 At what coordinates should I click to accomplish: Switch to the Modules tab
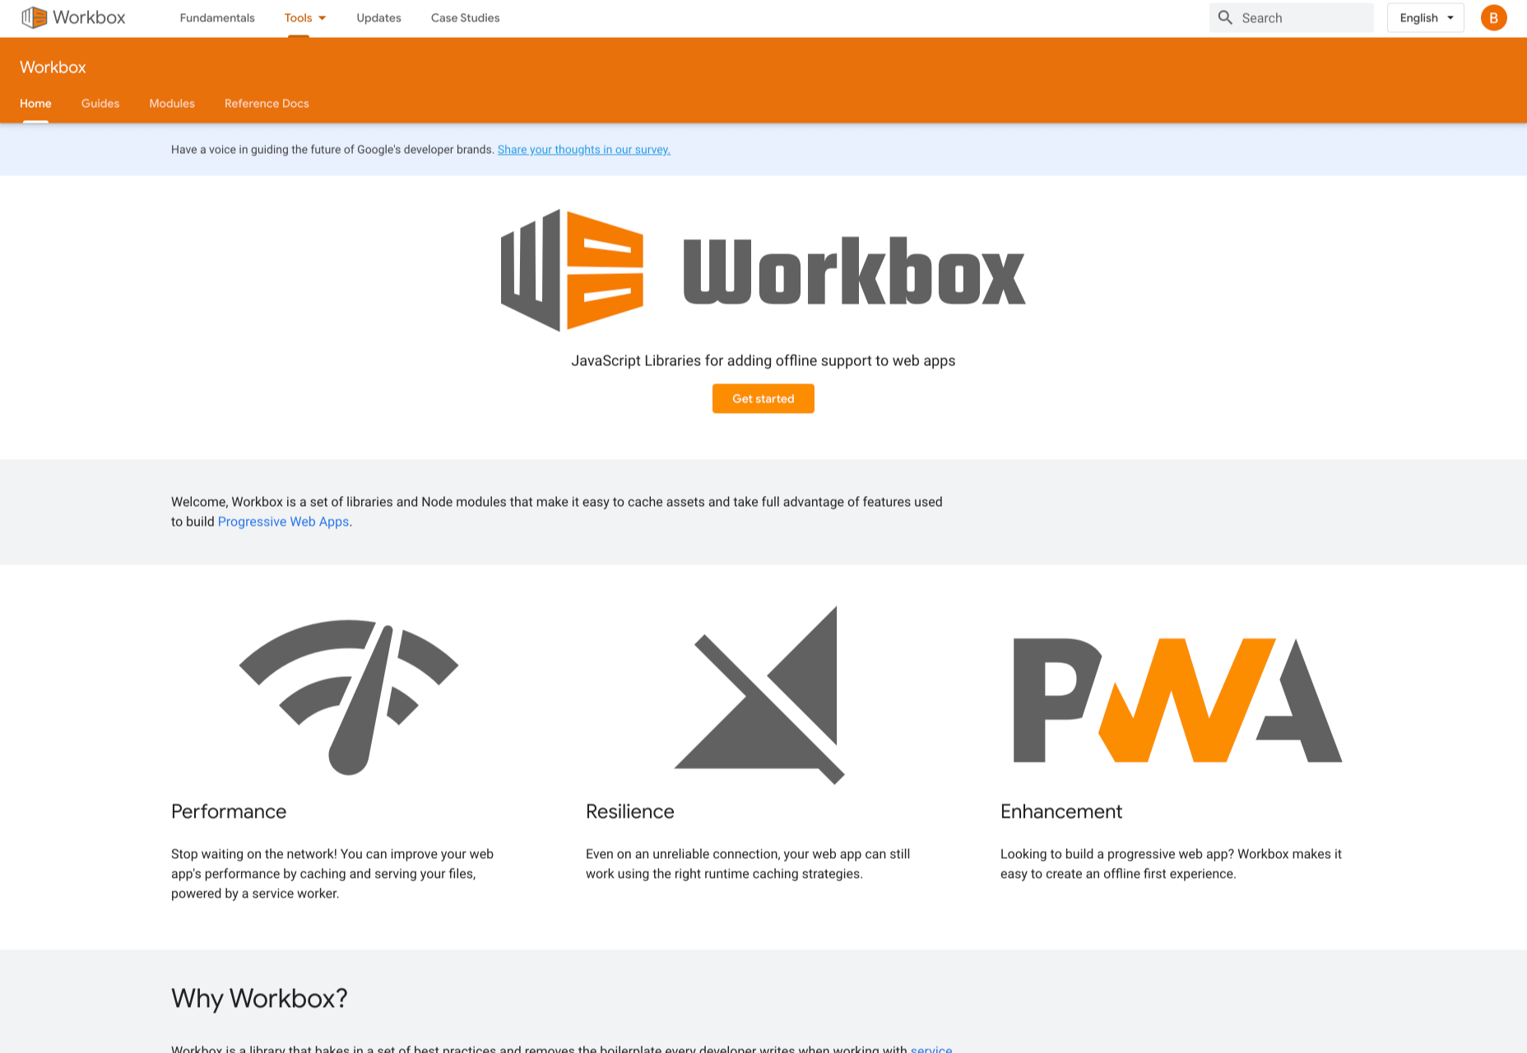pos(172,104)
